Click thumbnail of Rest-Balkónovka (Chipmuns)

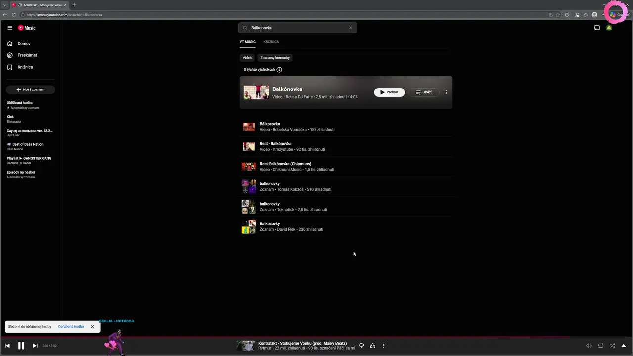coord(249,167)
